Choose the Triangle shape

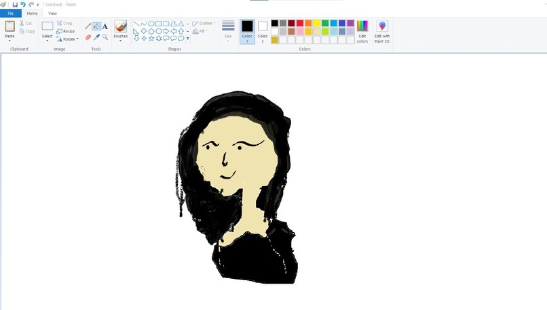pos(181,24)
